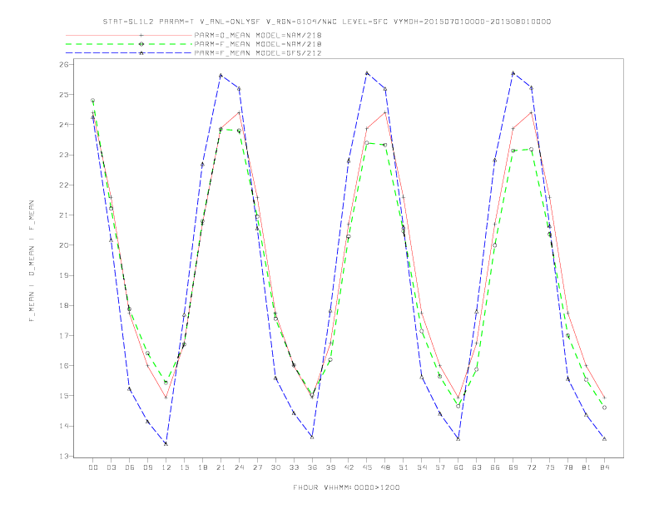Click green NAM circle marker at hour 84
Viewport: 659px width, 509px height.
pos(604,408)
